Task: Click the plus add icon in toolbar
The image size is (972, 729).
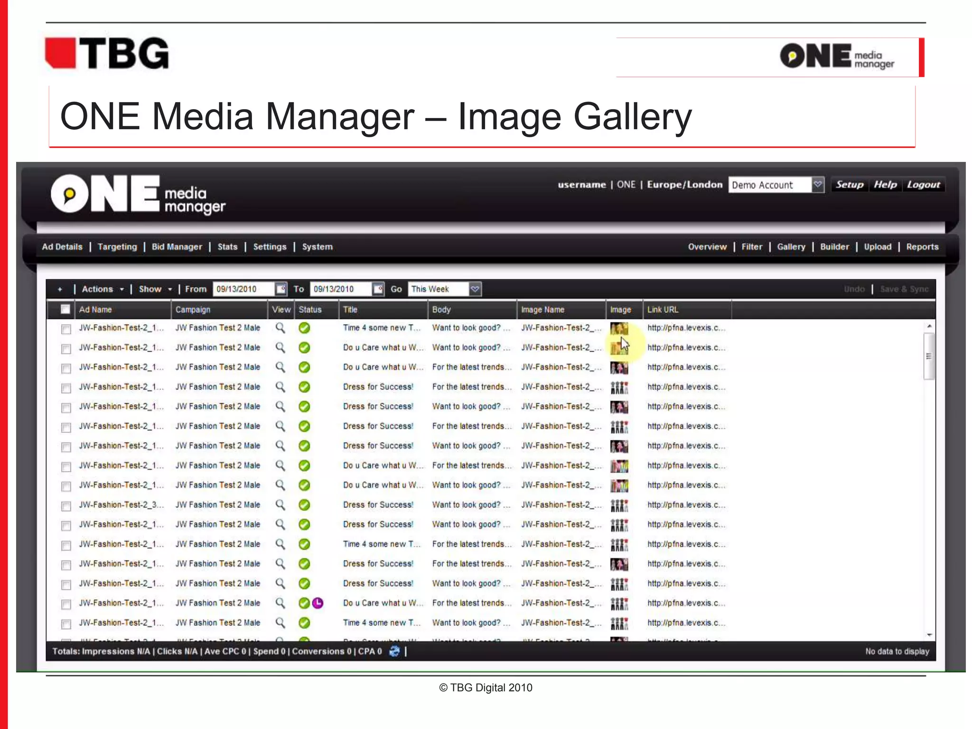Action: point(60,289)
